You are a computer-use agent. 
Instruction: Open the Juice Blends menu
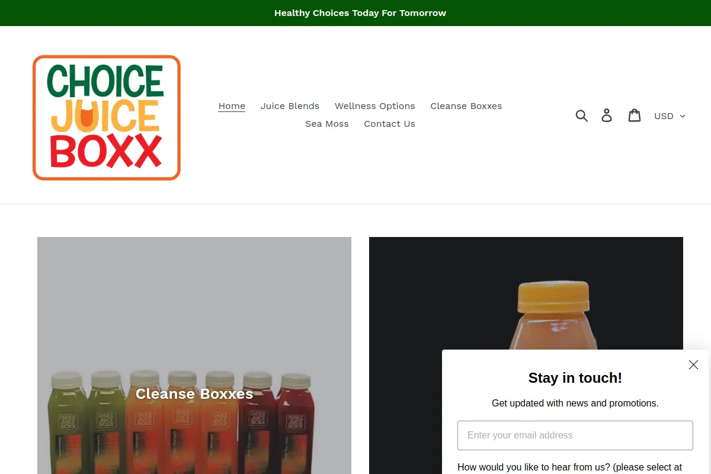290,106
